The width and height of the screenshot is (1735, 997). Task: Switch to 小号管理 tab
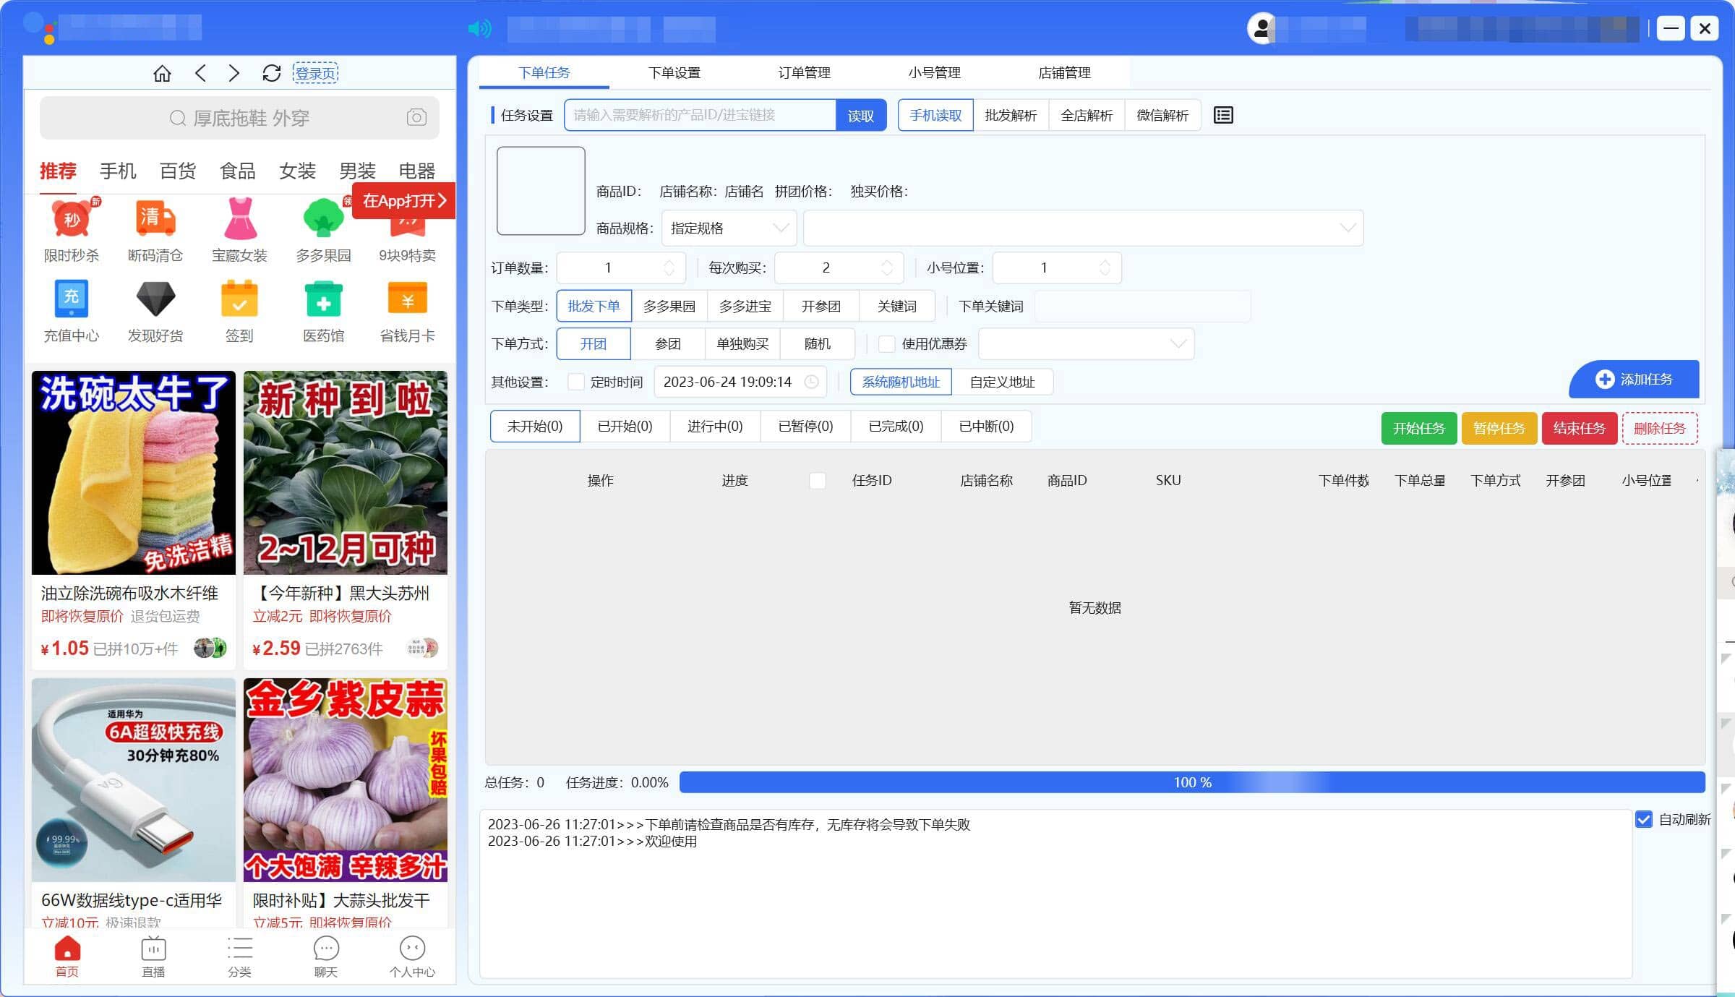click(934, 73)
